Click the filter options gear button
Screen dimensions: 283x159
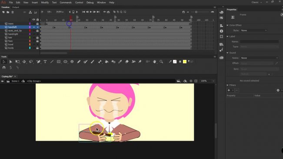278,90
